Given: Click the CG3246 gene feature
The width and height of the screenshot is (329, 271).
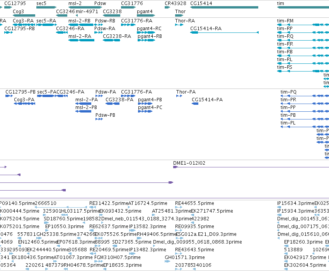Looking at the screenshot, I should tap(62, 15).
